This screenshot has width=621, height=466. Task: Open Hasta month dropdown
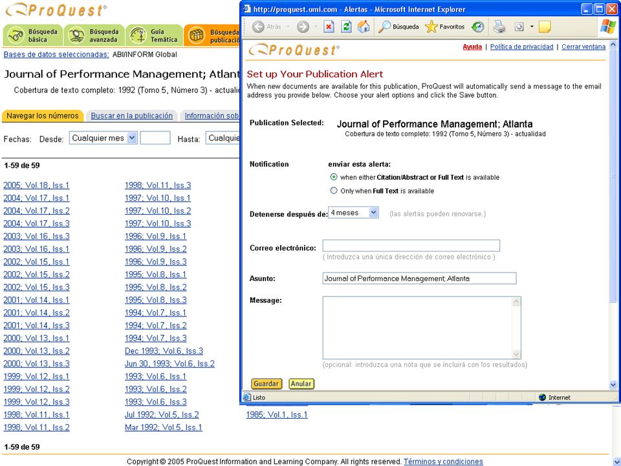click(x=223, y=138)
